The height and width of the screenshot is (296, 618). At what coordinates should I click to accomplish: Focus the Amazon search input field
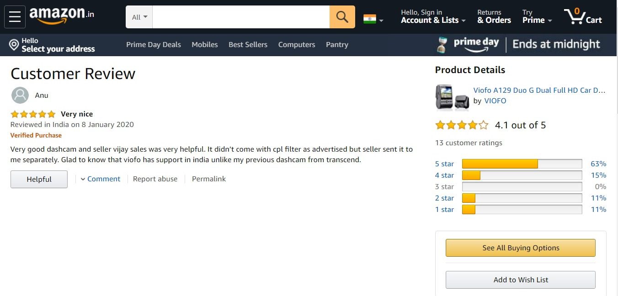click(x=241, y=17)
